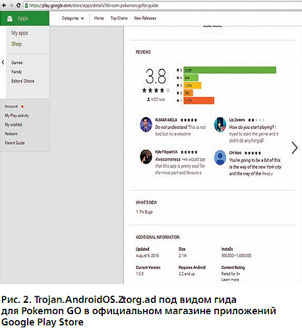Click KUMAR AKELA's five-star rating
This screenshot has width=302, height=328.
189,120
